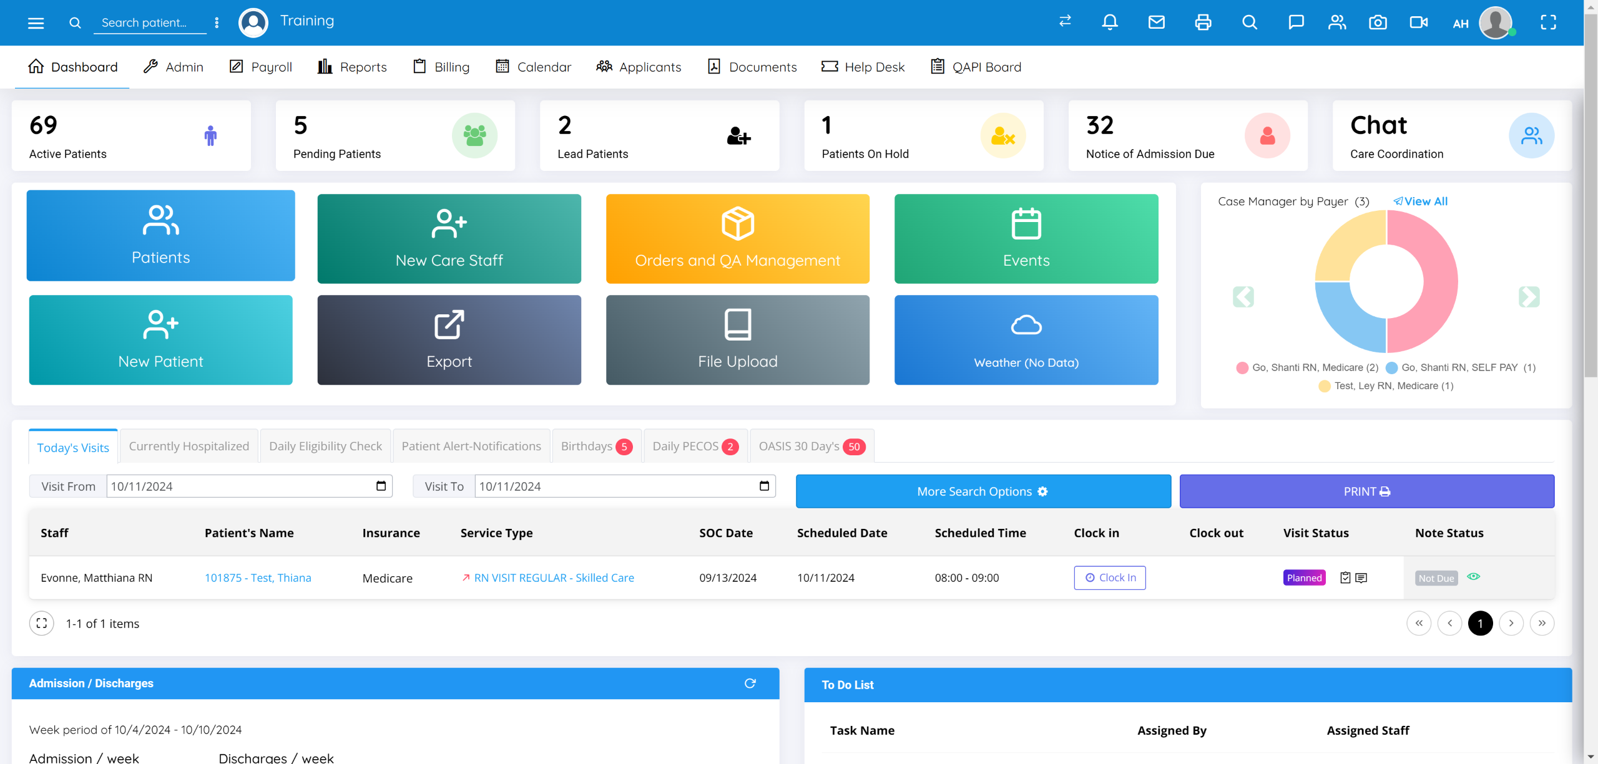Click the printer icon in header

point(1203,22)
